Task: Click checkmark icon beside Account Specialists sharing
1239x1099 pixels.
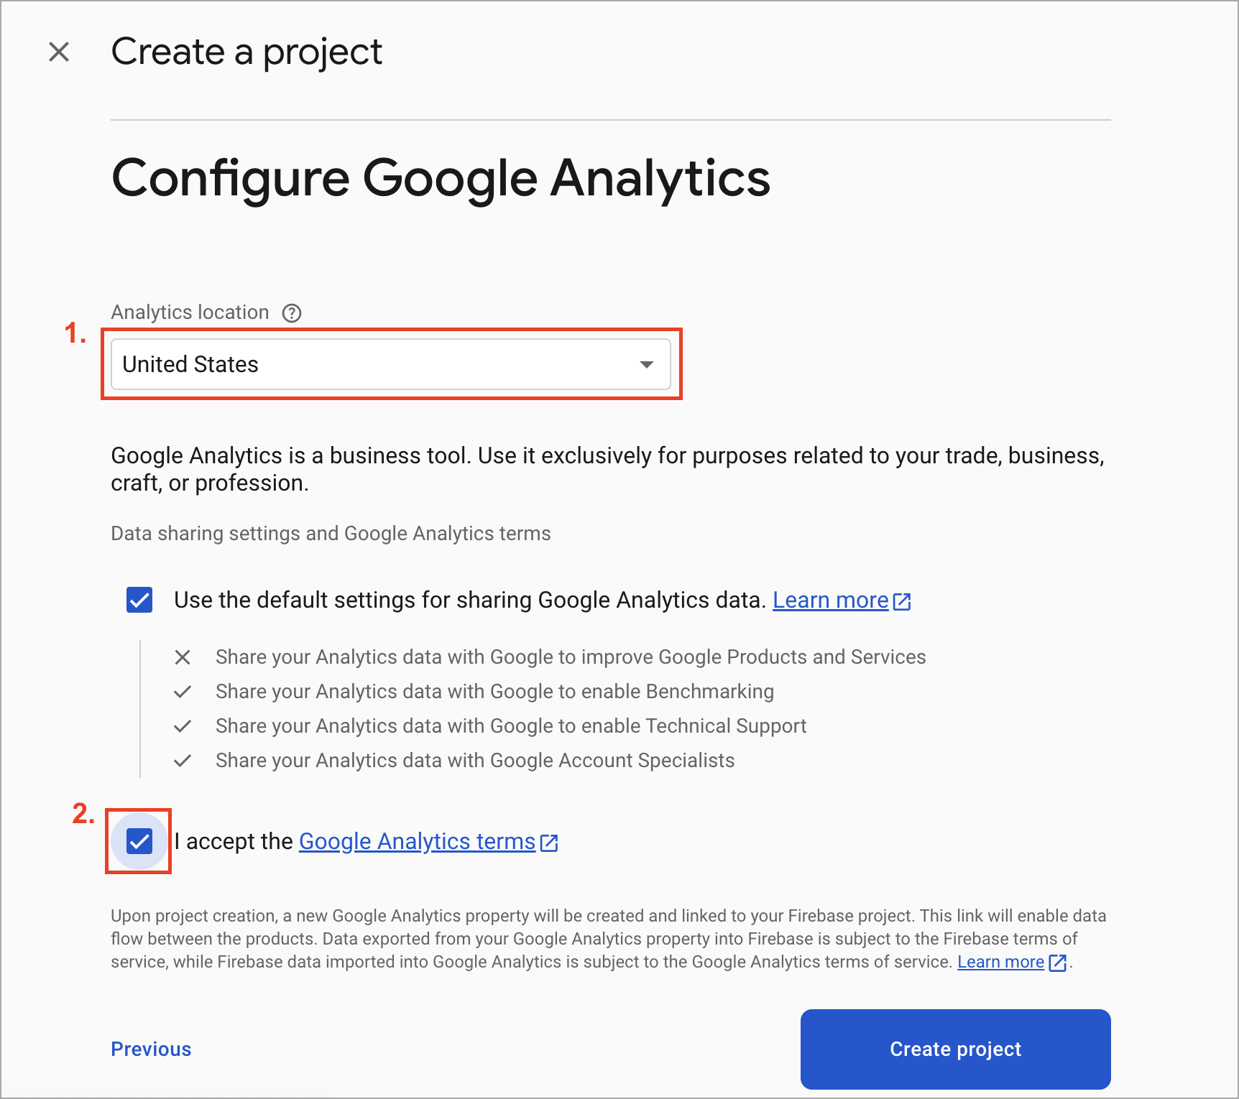Action: coord(183,761)
